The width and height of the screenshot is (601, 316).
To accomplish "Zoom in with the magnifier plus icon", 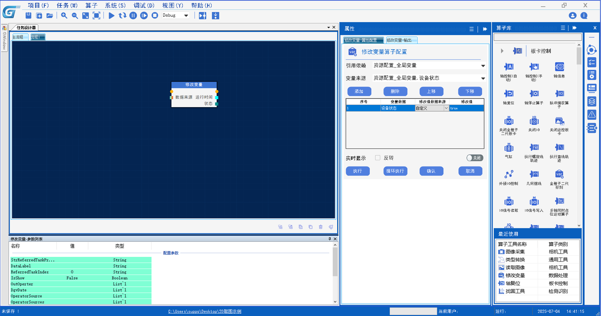I will tap(64, 15).
